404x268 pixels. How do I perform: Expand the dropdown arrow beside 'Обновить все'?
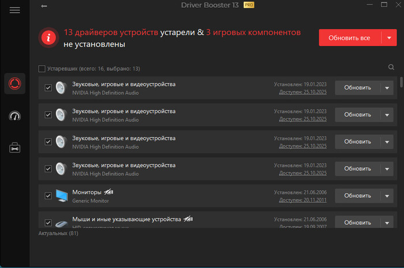[389, 38]
